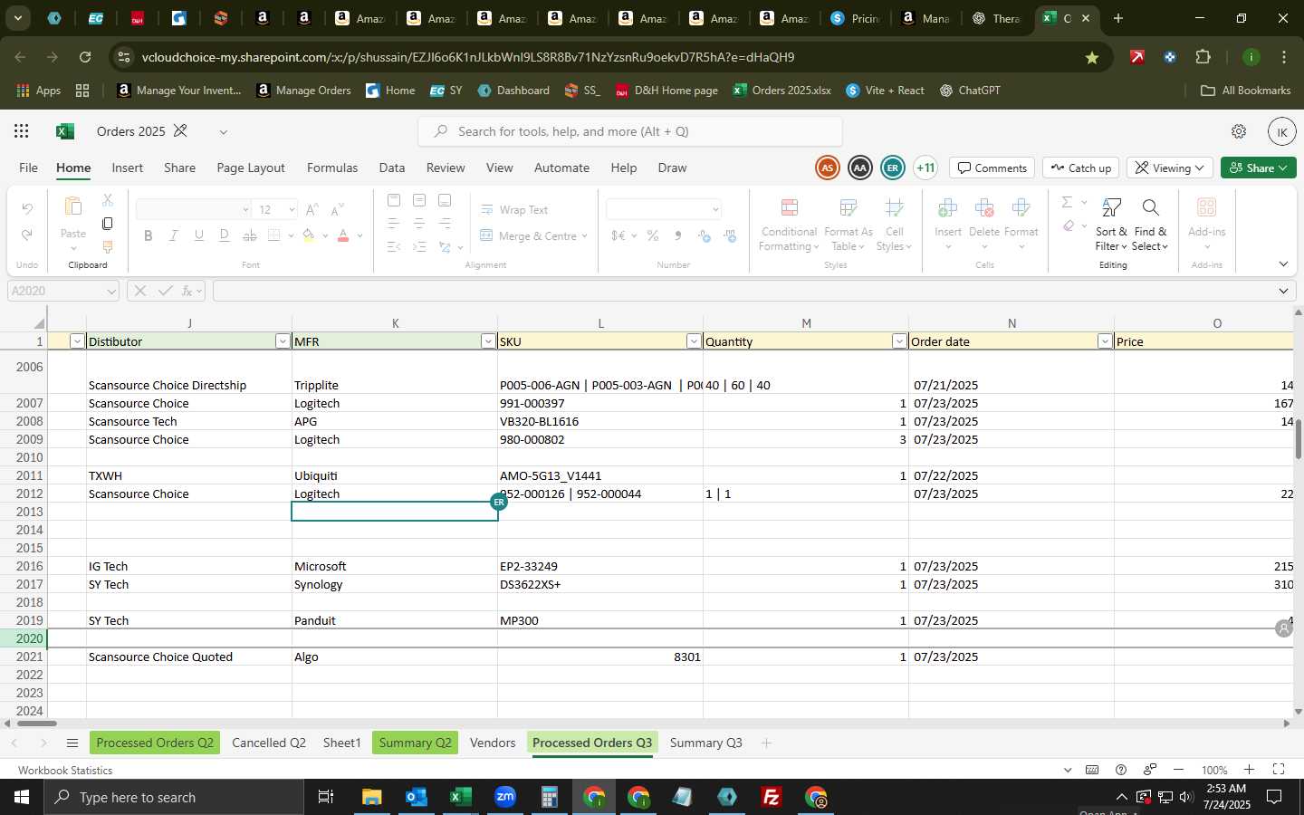Open Conditional Formatting menu

pyautogui.click(x=790, y=225)
